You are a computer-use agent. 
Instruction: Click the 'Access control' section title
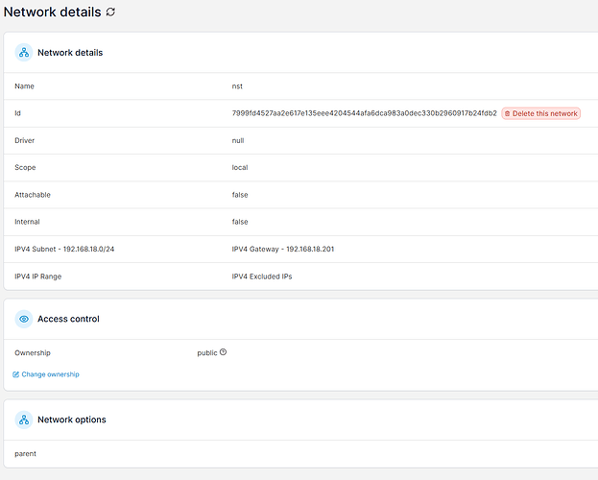[68, 319]
